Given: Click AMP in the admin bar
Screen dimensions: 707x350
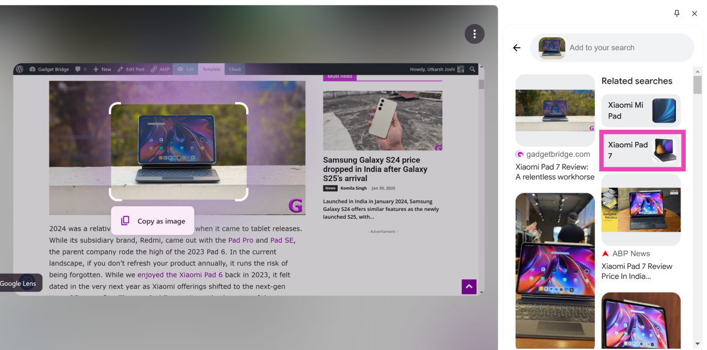Looking at the screenshot, I should (x=160, y=69).
